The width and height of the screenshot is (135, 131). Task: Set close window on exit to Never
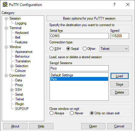[72, 113]
